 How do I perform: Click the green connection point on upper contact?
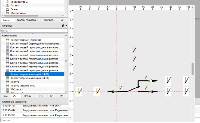point(149,80)
